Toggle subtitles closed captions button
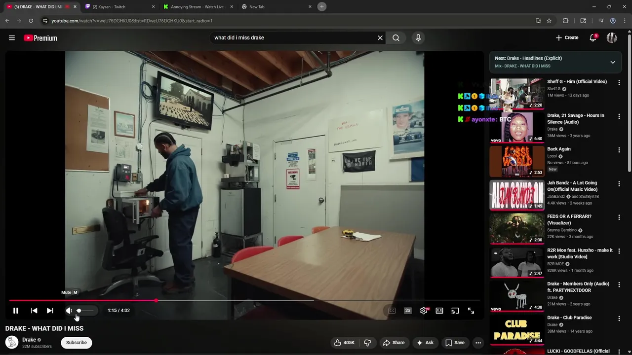632x355 pixels. pyautogui.click(x=392, y=311)
